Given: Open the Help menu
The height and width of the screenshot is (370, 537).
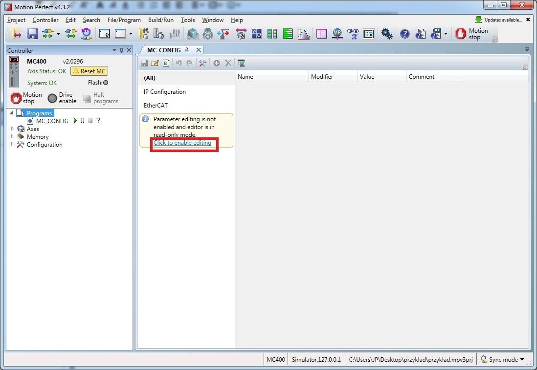Looking at the screenshot, I should click(237, 20).
